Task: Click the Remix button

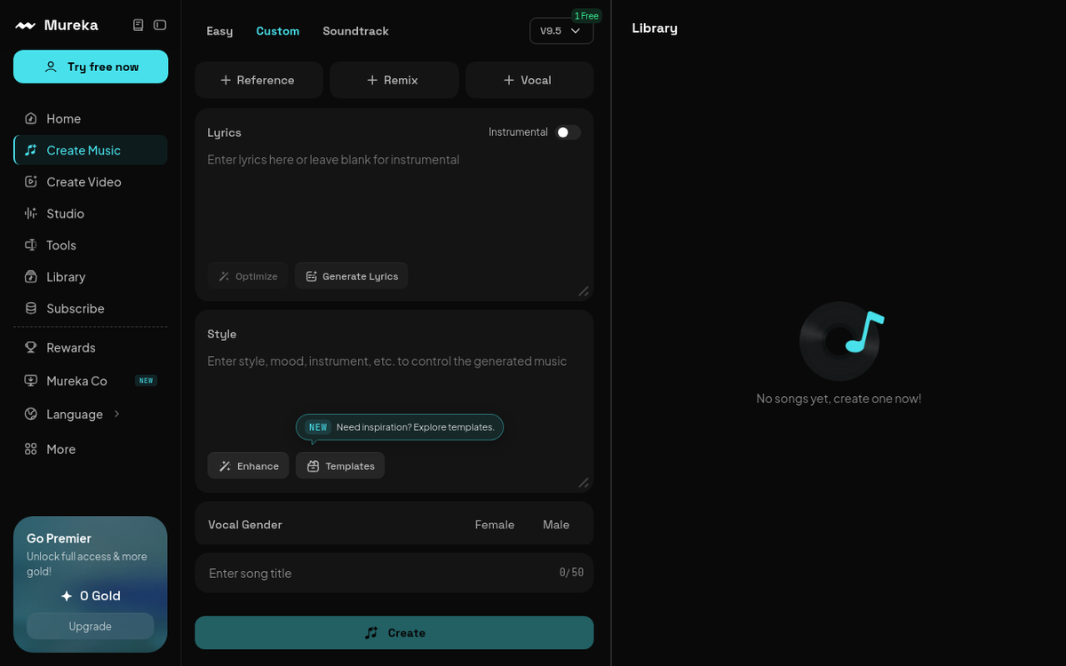Action: coord(394,80)
